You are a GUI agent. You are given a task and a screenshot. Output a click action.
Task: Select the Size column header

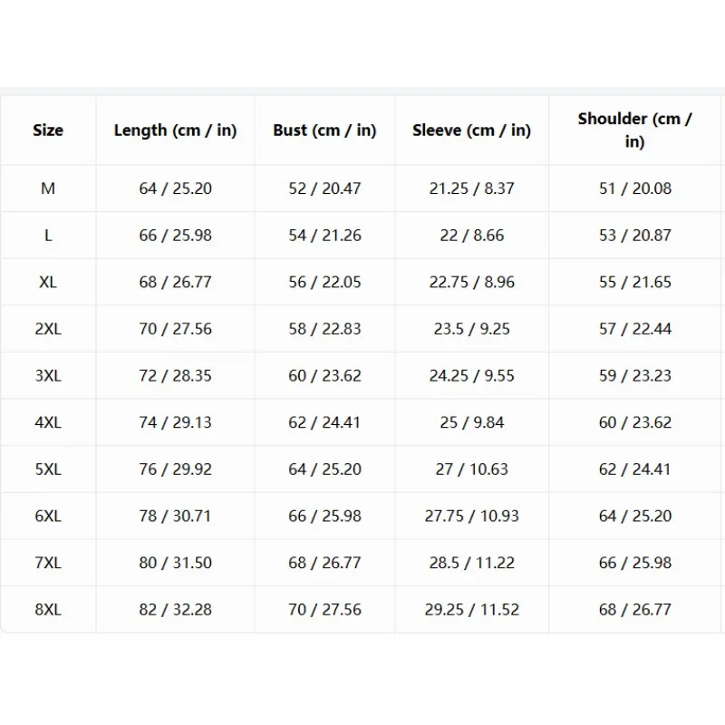[x=48, y=130]
